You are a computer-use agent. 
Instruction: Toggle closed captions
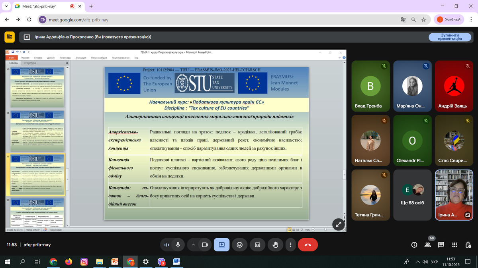(x=257, y=245)
